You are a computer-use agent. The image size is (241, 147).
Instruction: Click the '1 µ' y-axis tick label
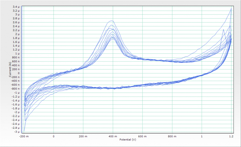17,54
